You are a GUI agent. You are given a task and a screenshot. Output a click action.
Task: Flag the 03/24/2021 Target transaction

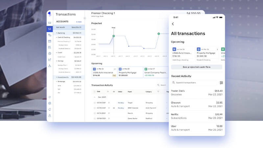(x=109, y=103)
